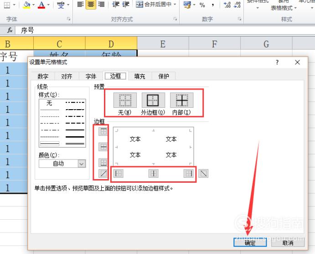Increase decimal places icon
The height and width of the screenshot is (254, 315).
point(227,5)
